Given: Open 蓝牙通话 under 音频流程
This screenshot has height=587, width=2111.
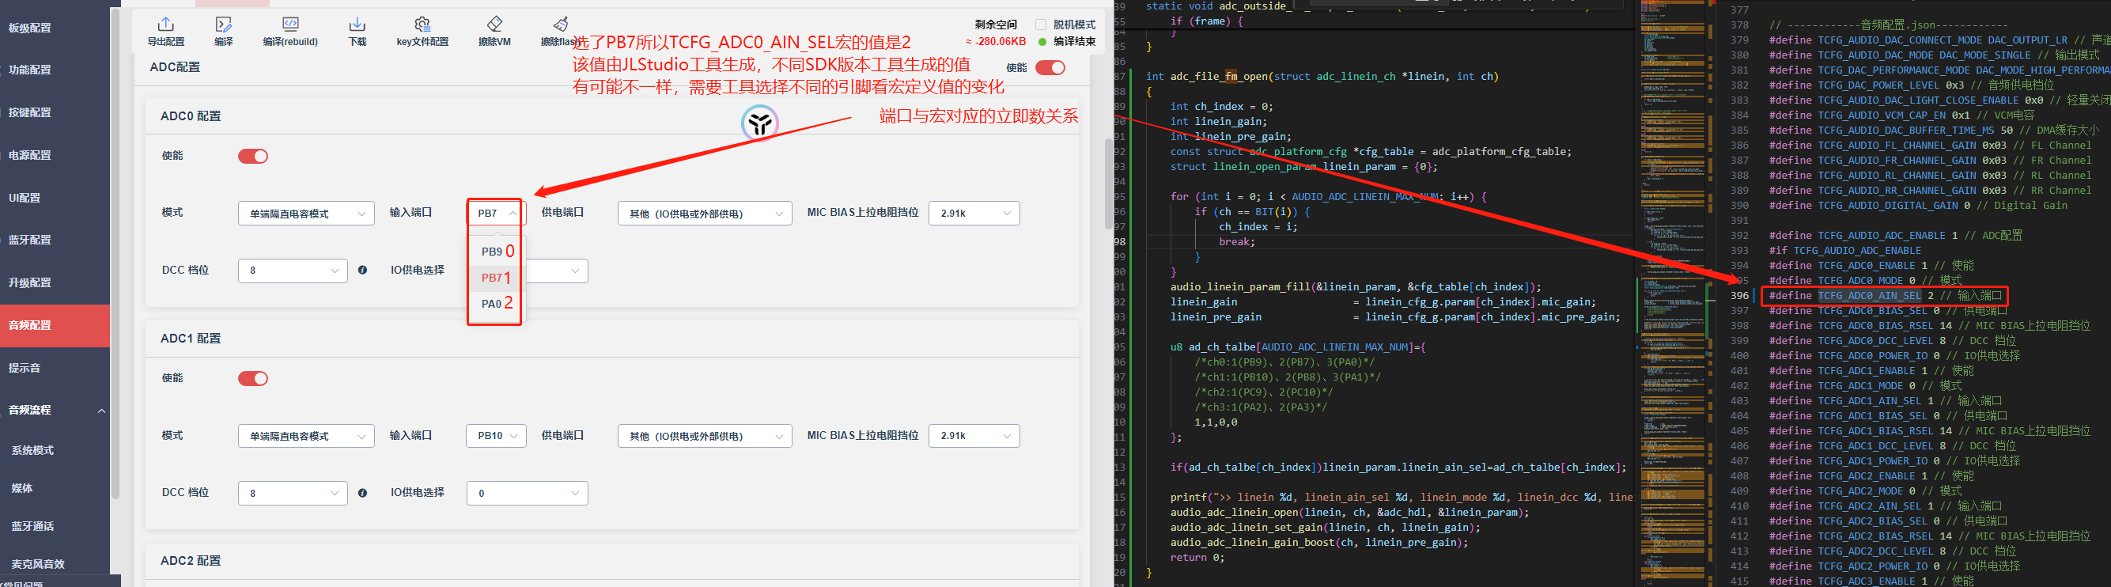Looking at the screenshot, I should click(x=55, y=526).
